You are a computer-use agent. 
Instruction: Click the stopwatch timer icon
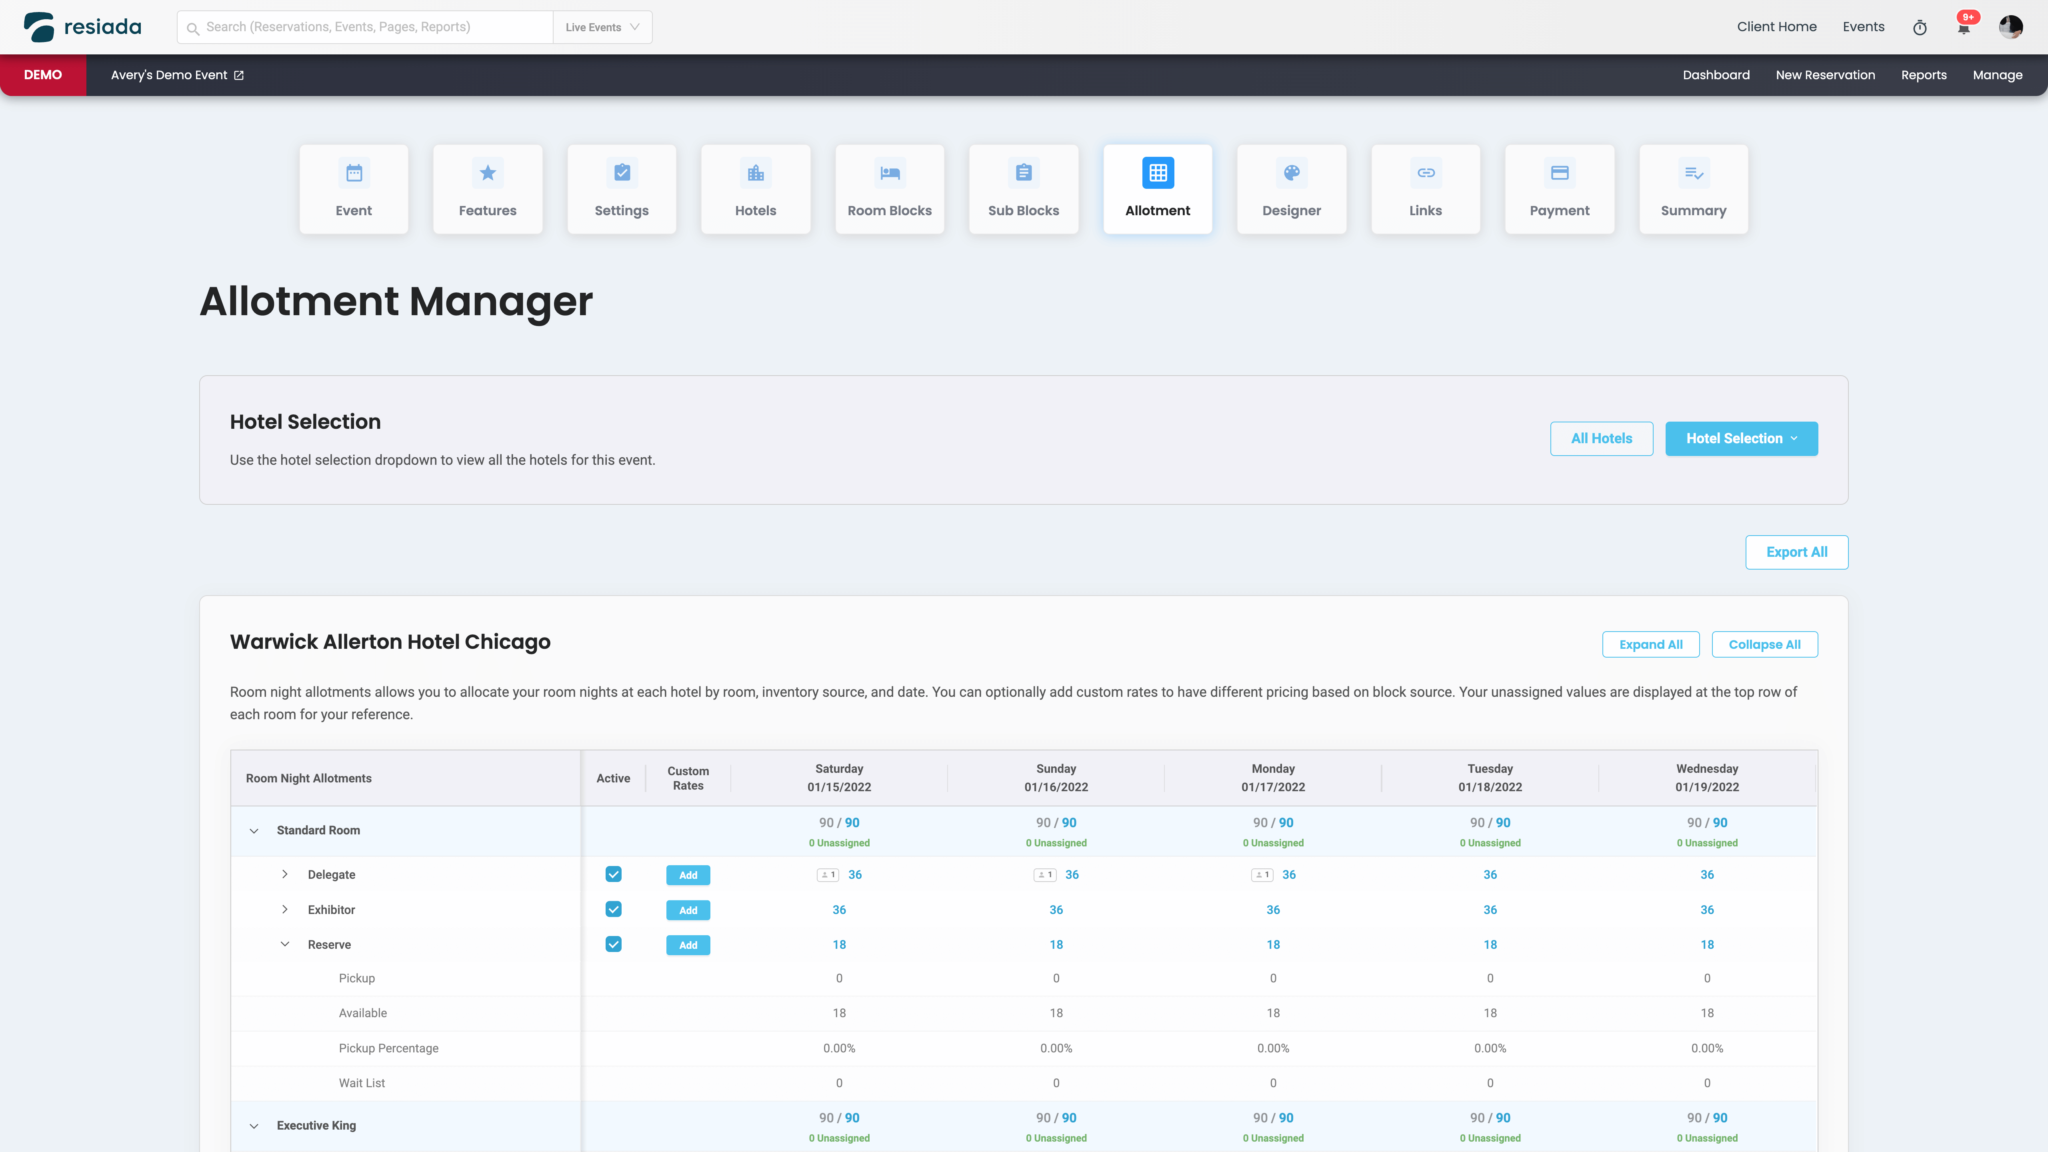point(1919,28)
